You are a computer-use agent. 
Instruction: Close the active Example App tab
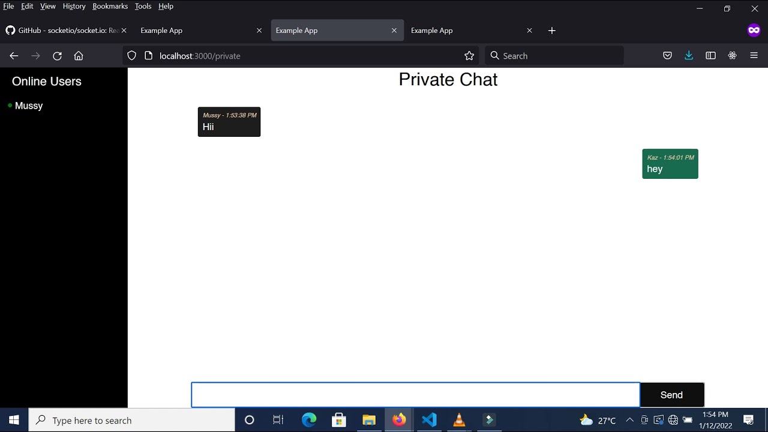tap(394, 31)
